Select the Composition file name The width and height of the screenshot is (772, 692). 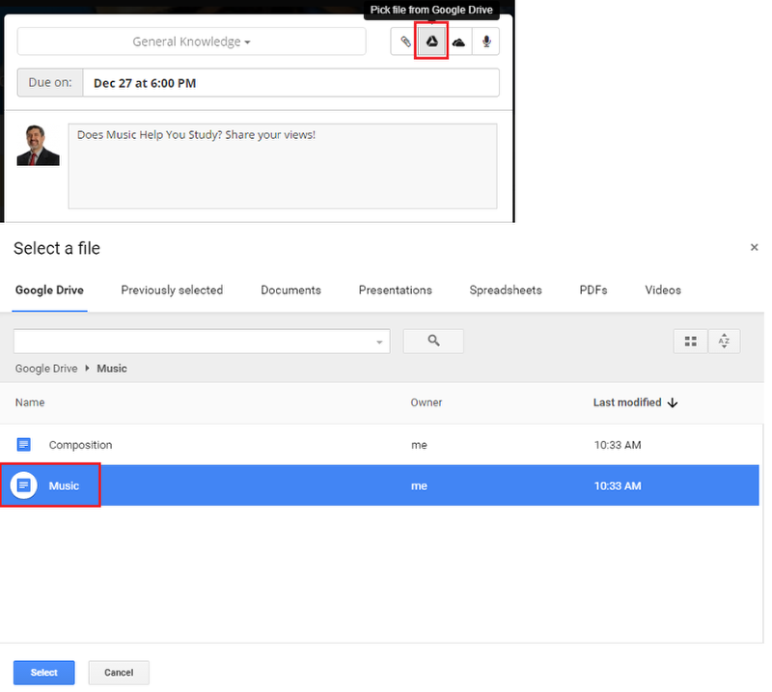coord(80,445)
